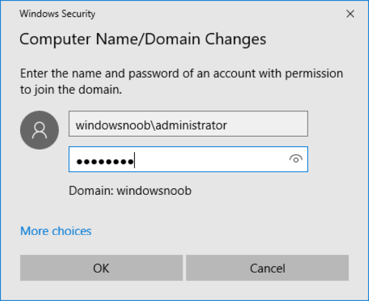
Task: Click the instruction text about joining domain
Action: [181, 82]
